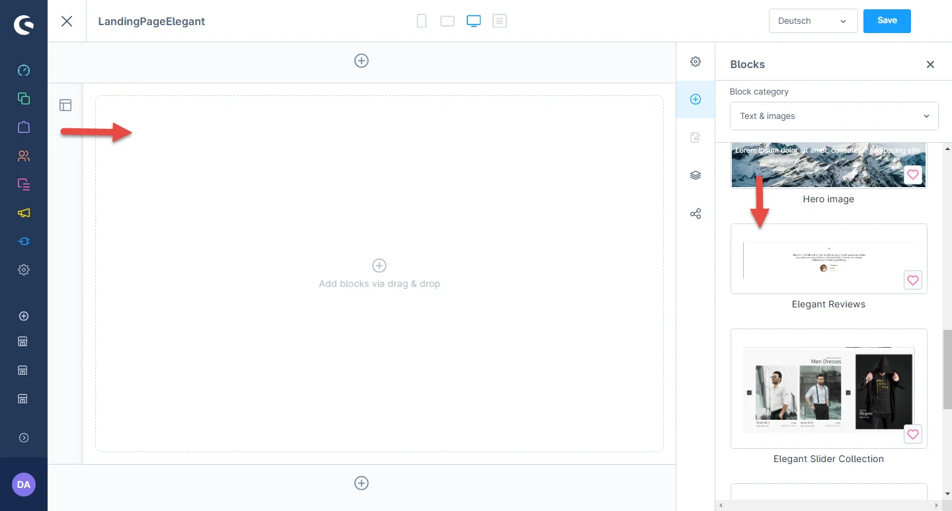Open the Deutsch language dropdown

(x=813, y=21)
